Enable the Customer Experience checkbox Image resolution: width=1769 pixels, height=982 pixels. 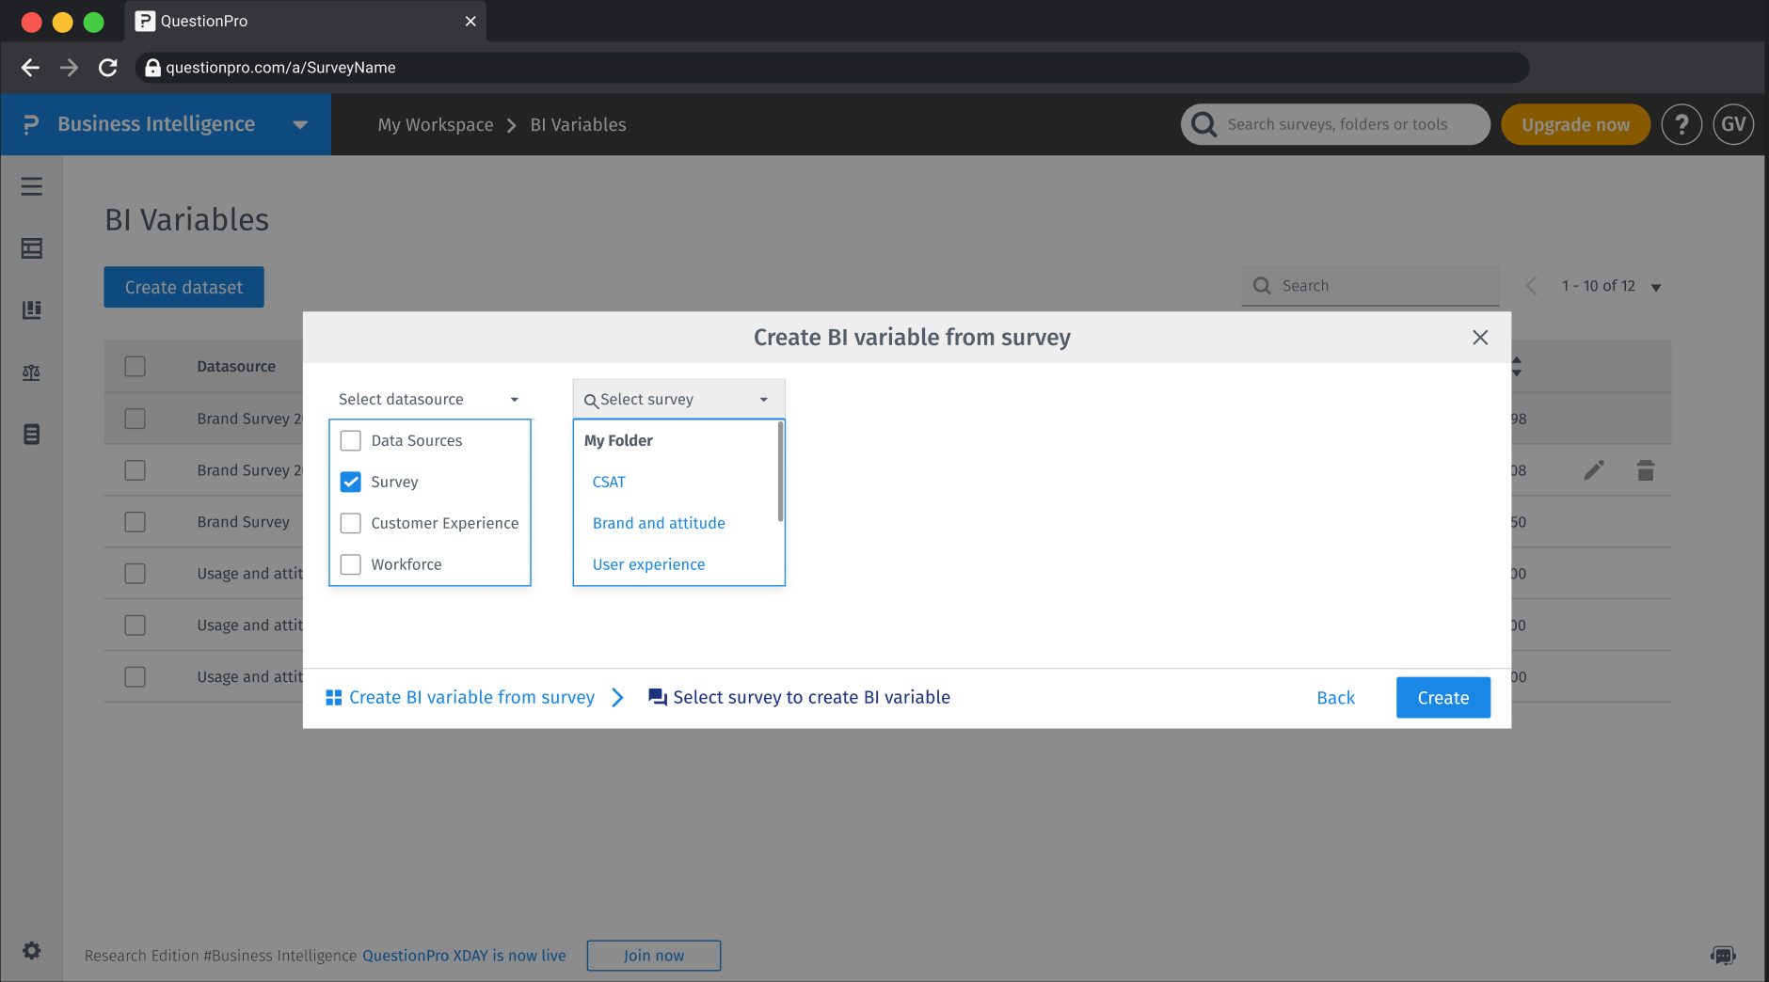coord(351,523)
